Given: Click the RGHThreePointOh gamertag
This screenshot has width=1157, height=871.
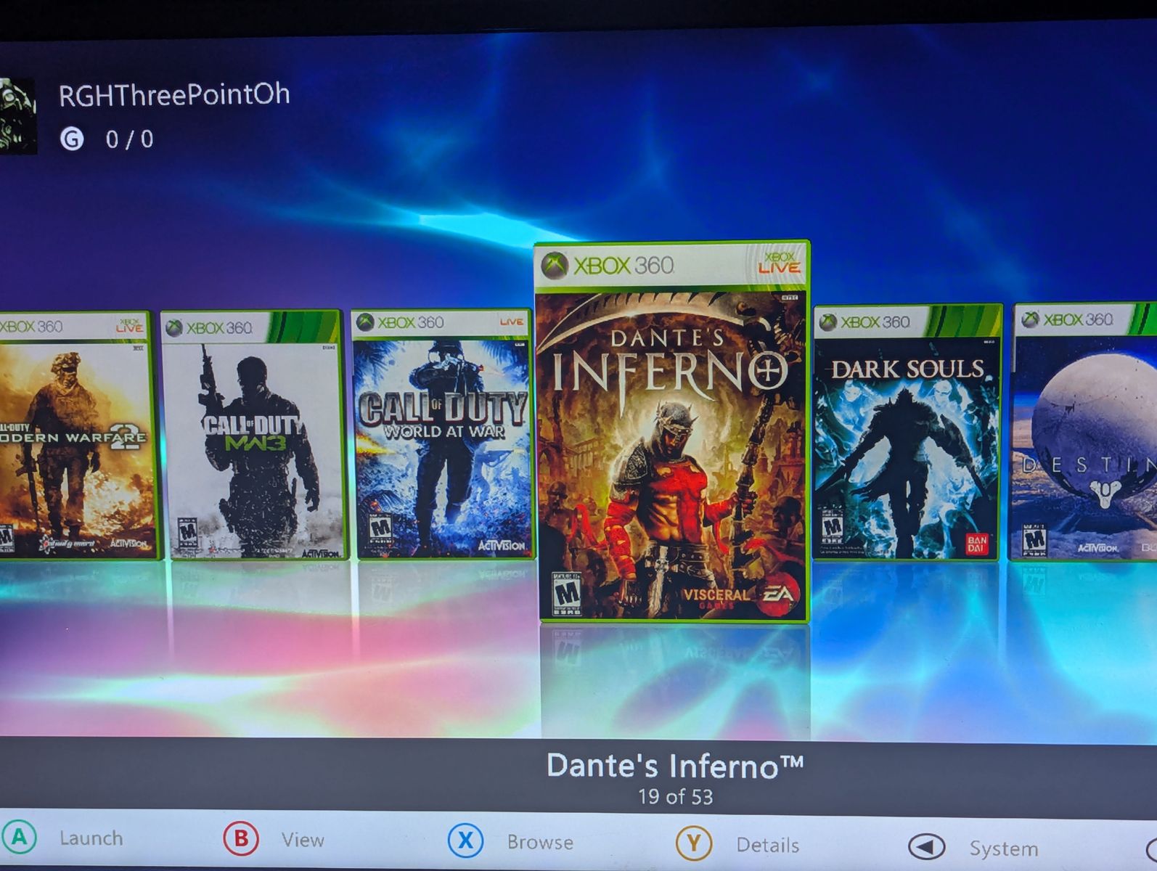Looking at the screenshot, I should tap(174, 94).
